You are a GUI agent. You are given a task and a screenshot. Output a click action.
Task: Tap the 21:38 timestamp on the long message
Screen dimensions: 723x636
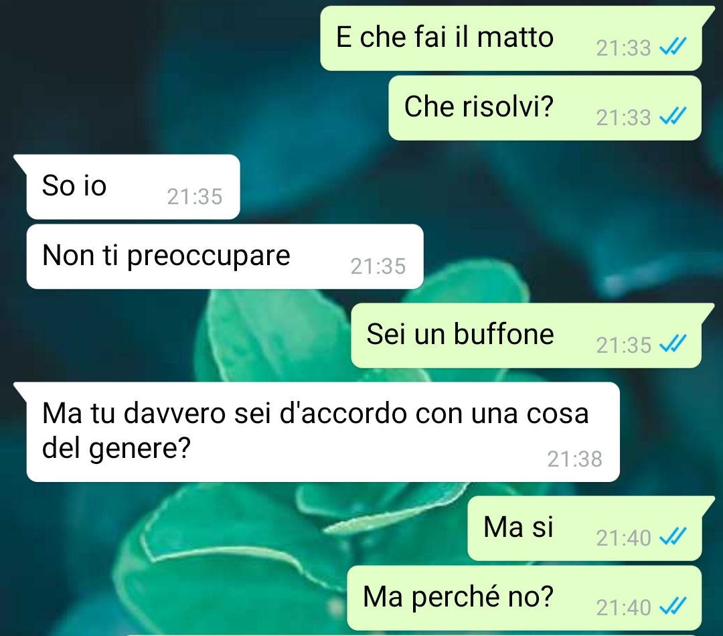coord(574,459)
